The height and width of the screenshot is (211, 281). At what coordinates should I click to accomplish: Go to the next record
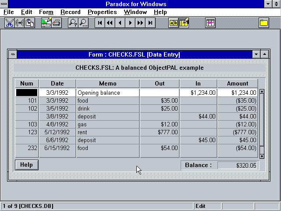pyautogui.click(x=130, y=23)
